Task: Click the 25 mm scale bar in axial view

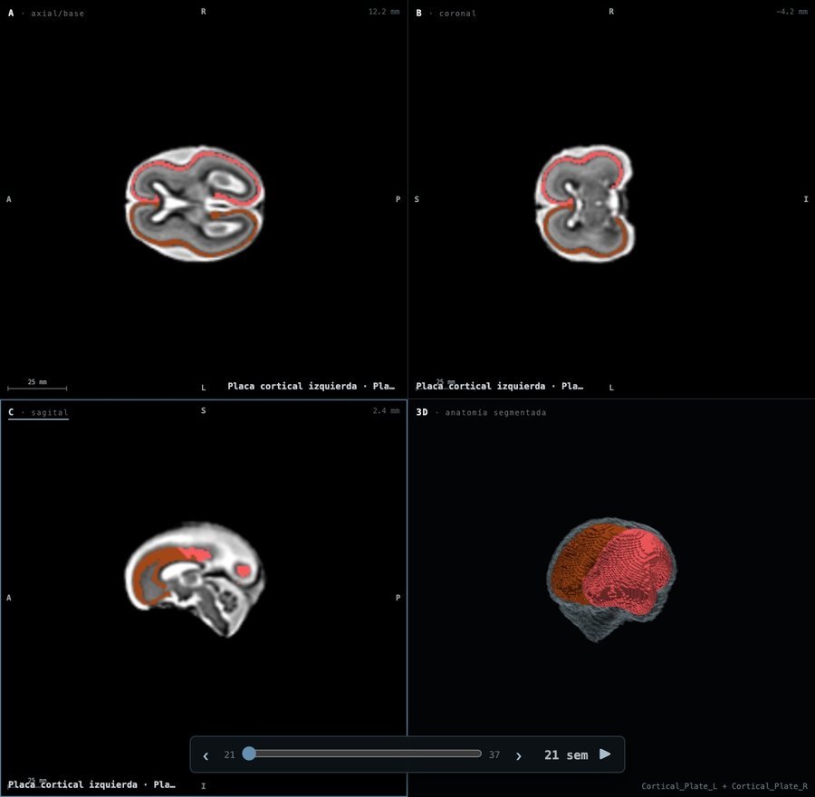Action: pos(37,385)
